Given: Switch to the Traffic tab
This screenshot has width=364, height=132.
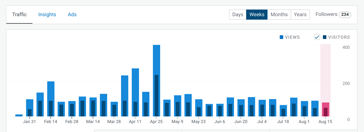Looking at the screenshot, I should (x=19, y=14).
